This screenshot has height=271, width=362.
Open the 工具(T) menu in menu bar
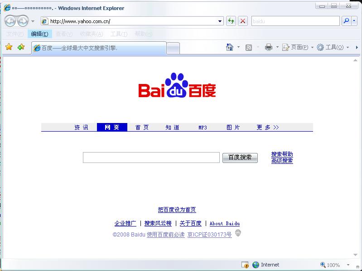[x=119, y=34]
